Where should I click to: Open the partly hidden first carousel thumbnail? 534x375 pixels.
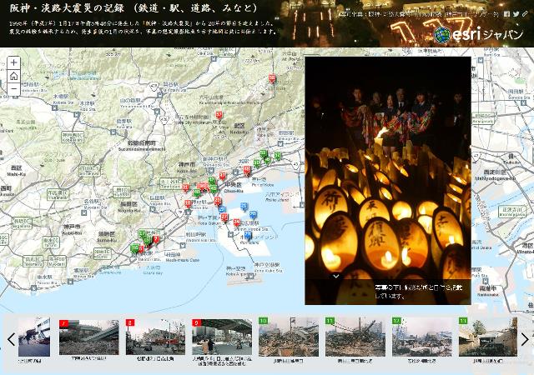pyautogui.click(x=34, y=337)
